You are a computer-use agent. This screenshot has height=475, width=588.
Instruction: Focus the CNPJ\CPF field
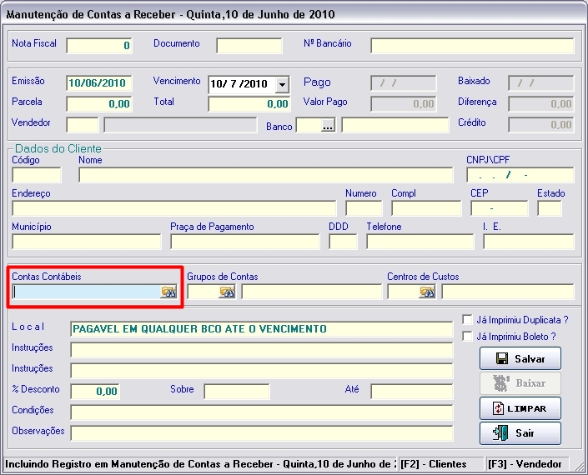520,175
